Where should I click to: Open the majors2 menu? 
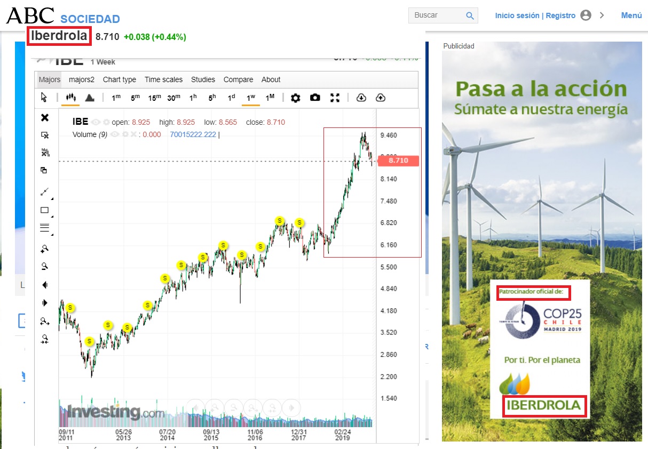point(82,79)
